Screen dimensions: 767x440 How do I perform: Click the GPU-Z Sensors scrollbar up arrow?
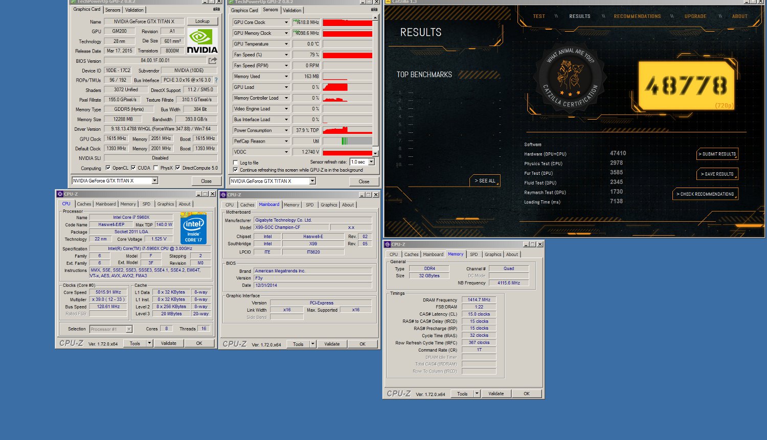pos(375,17)
